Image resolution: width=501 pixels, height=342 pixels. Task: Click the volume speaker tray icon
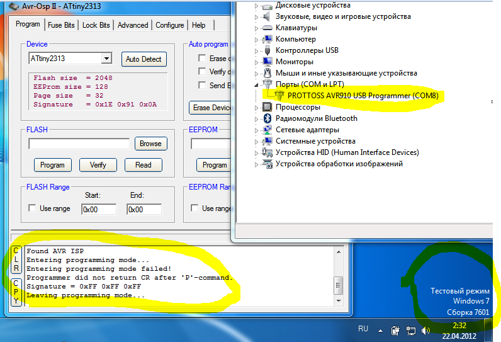coord(425,330)
